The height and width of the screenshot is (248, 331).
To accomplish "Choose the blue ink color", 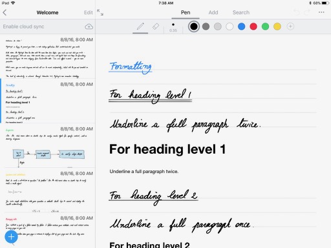I will pyautogui.click(x=242, y=26).
